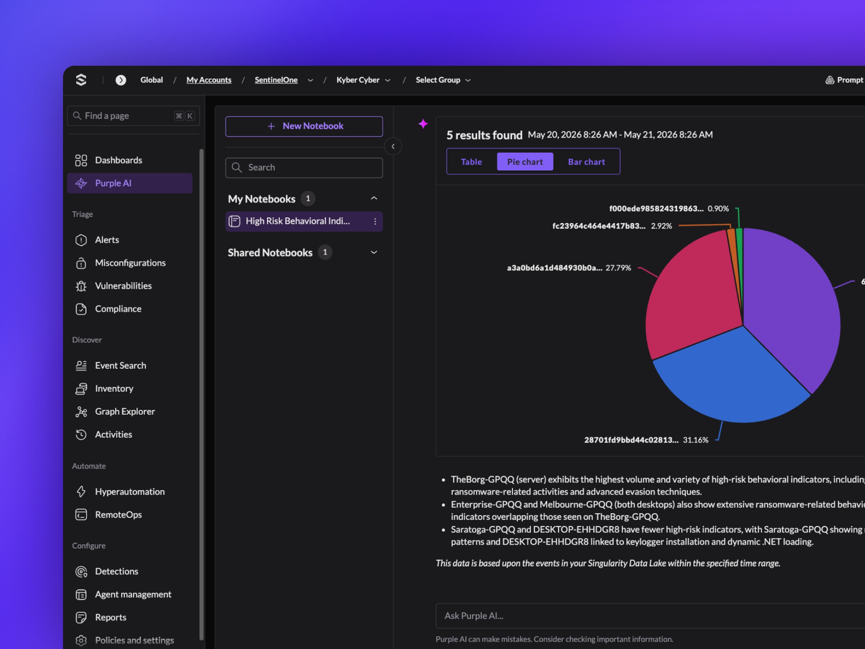865x649 pixels.
Task: Follow the My Accounts breadcrumb link
Action: point(209,80)
